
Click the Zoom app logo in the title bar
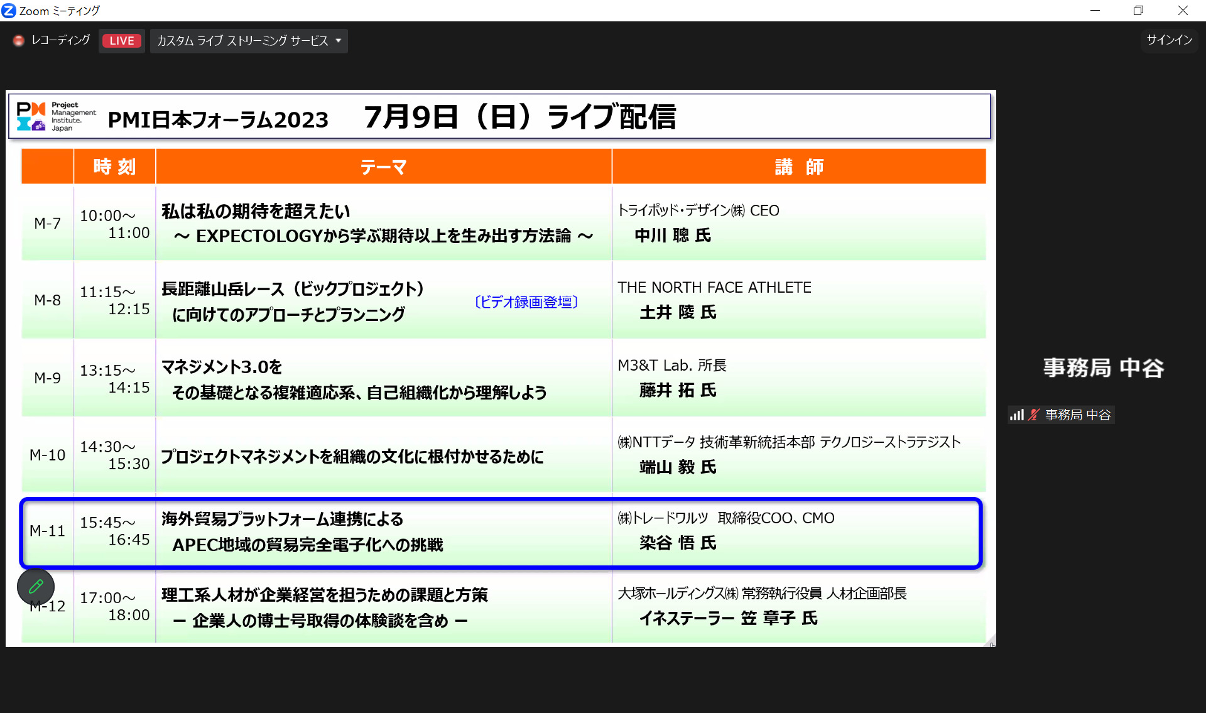point(9,11)
